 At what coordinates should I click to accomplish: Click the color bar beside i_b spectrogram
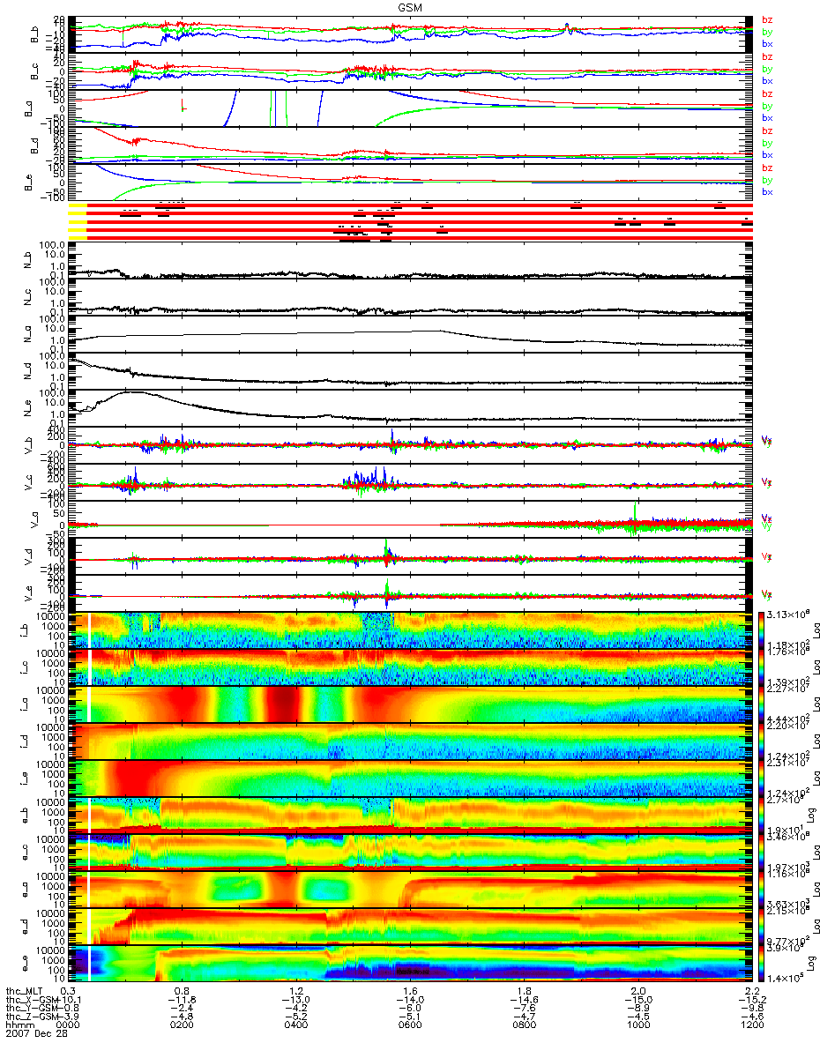coord(763,630)
